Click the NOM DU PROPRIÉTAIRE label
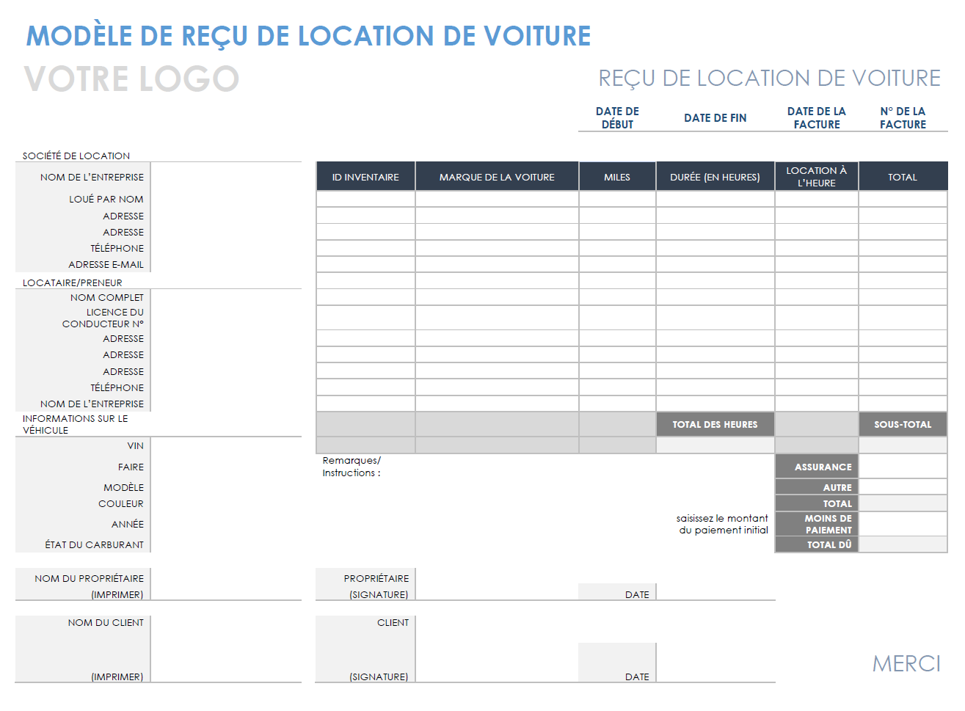This screenshot has width=965, height=711. click(x=89, y=578)
